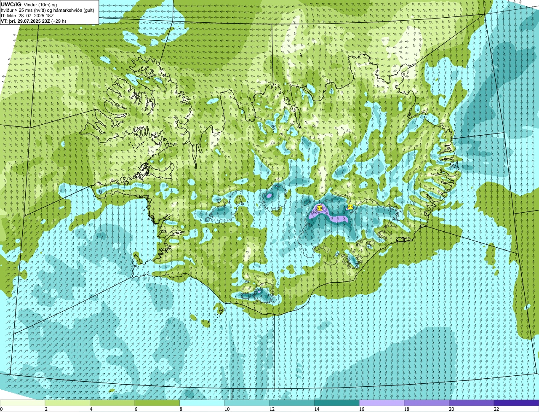Click the '12' tick label on the scale
Viewport: 539px width, 412px height.
tap(272, 409)
